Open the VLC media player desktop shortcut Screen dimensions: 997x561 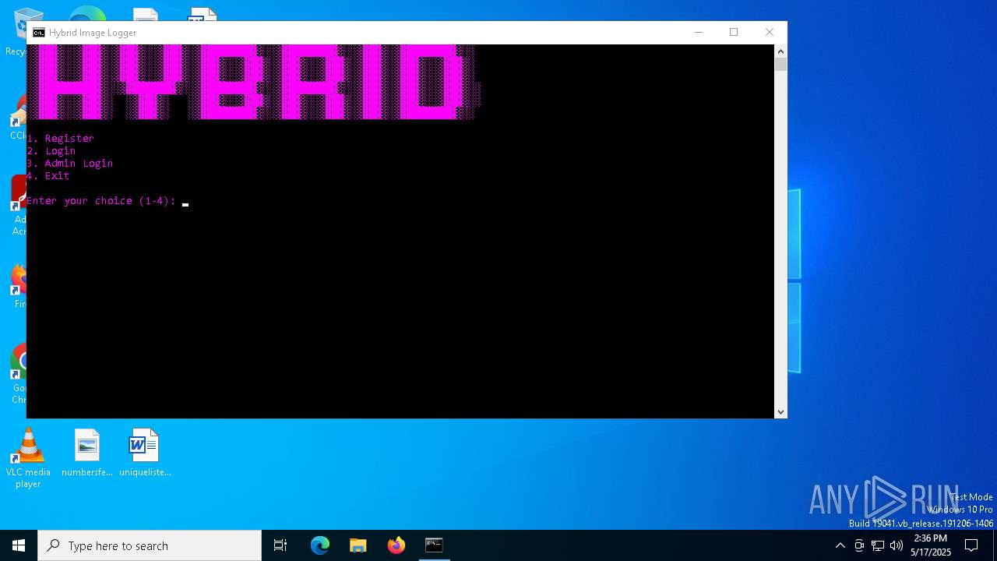point(28,458)
